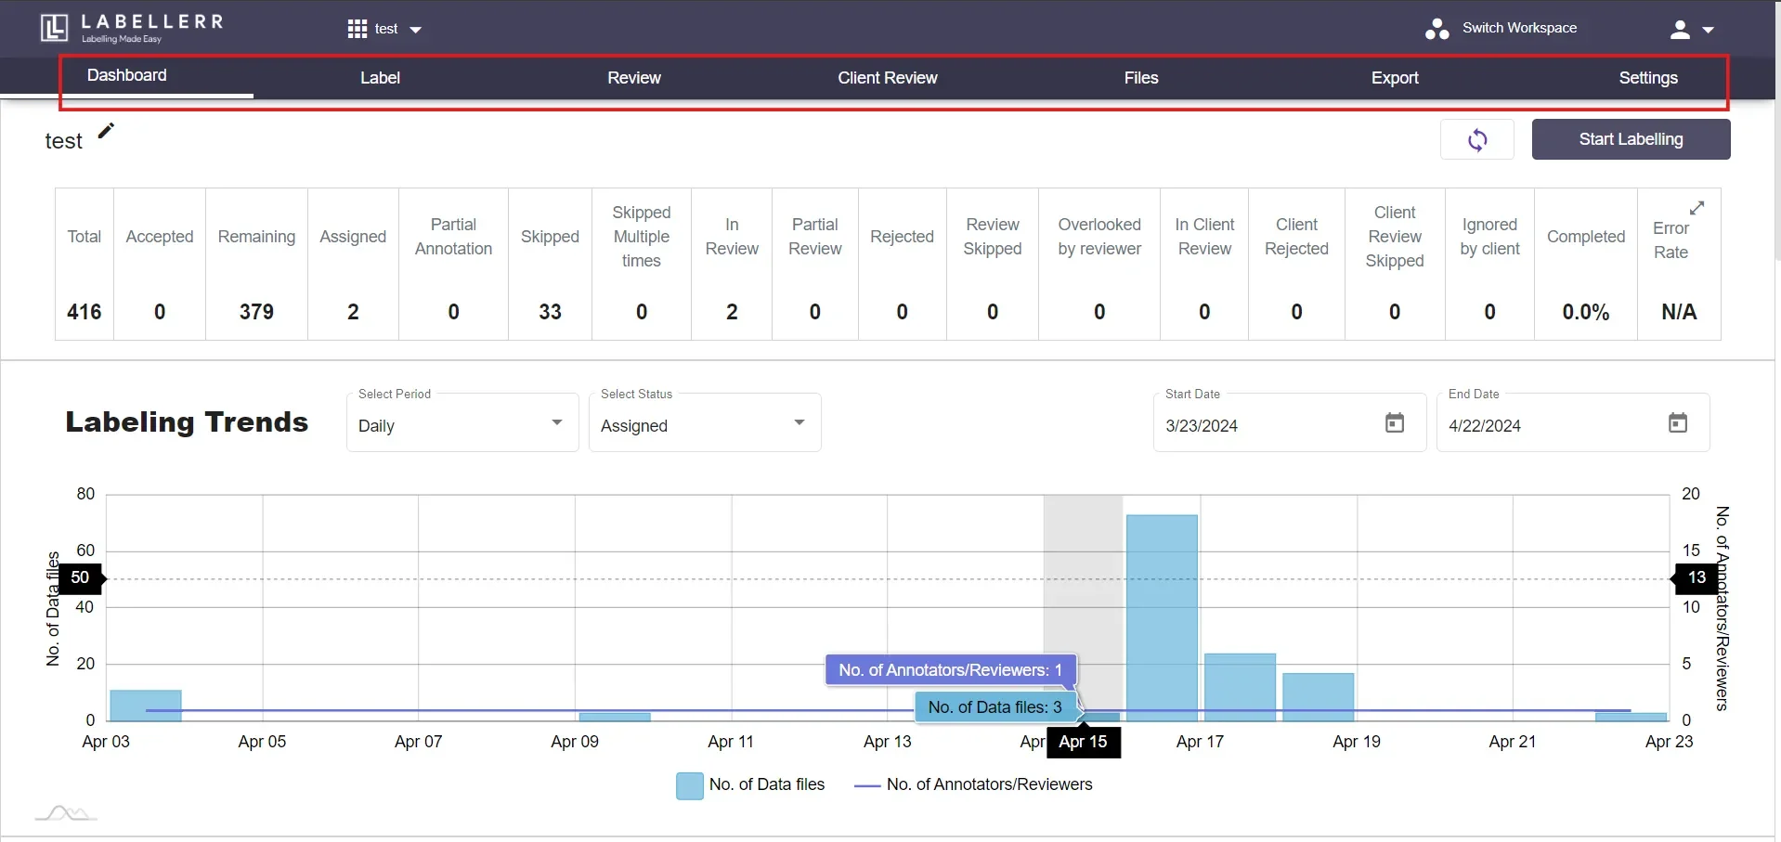This screenshot has height=842, width=1781.
Task: Click the Total count 416
Action: click(x=84, y=312)
